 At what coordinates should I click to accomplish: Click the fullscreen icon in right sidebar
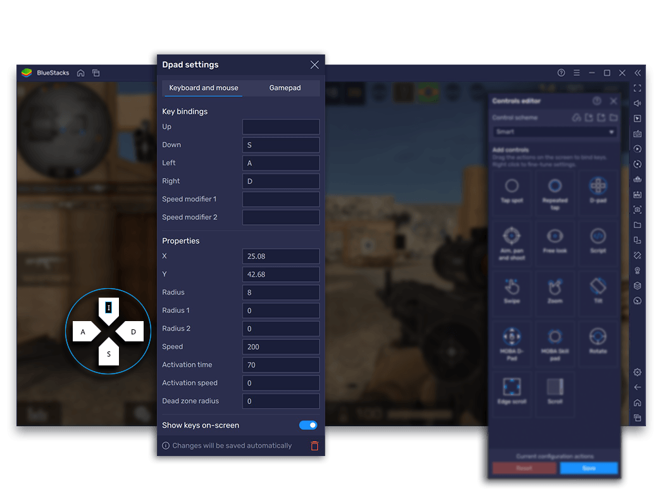[638, 88]
